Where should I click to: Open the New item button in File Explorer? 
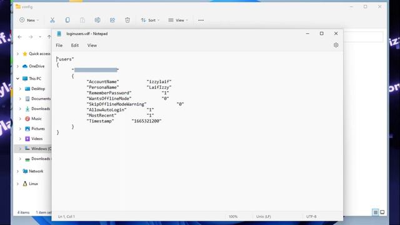click(29, 20)
